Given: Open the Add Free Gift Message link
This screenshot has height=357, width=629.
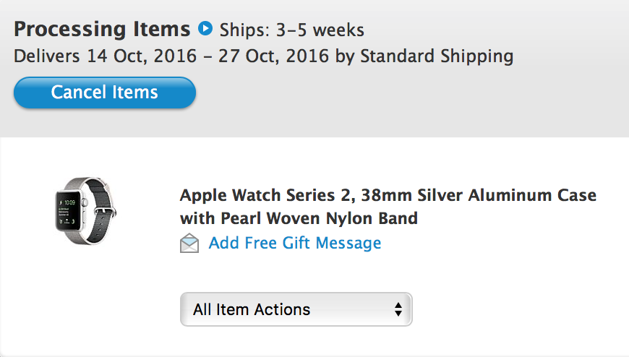Looking at the screenshot, I should [295, 243].
